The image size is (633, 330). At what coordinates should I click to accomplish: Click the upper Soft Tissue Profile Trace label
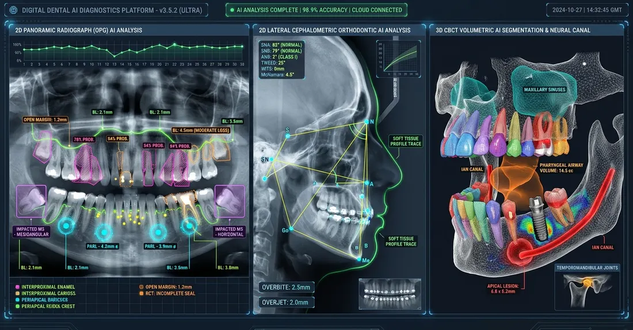406,141
